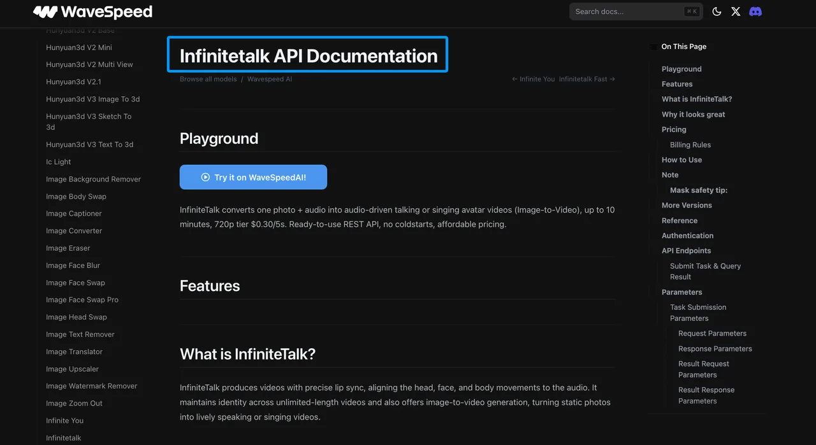Open Image Zoom Out page
The height and width of the screenshot is (445, 816).
(x=74, y=403)
